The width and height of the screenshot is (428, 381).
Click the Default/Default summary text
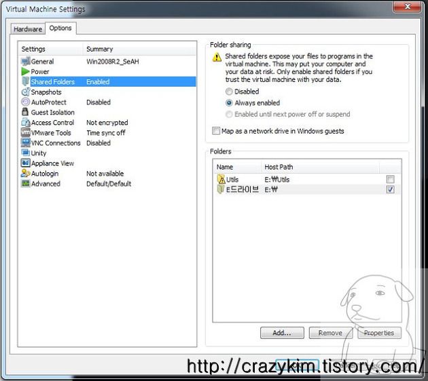point(109,184)
